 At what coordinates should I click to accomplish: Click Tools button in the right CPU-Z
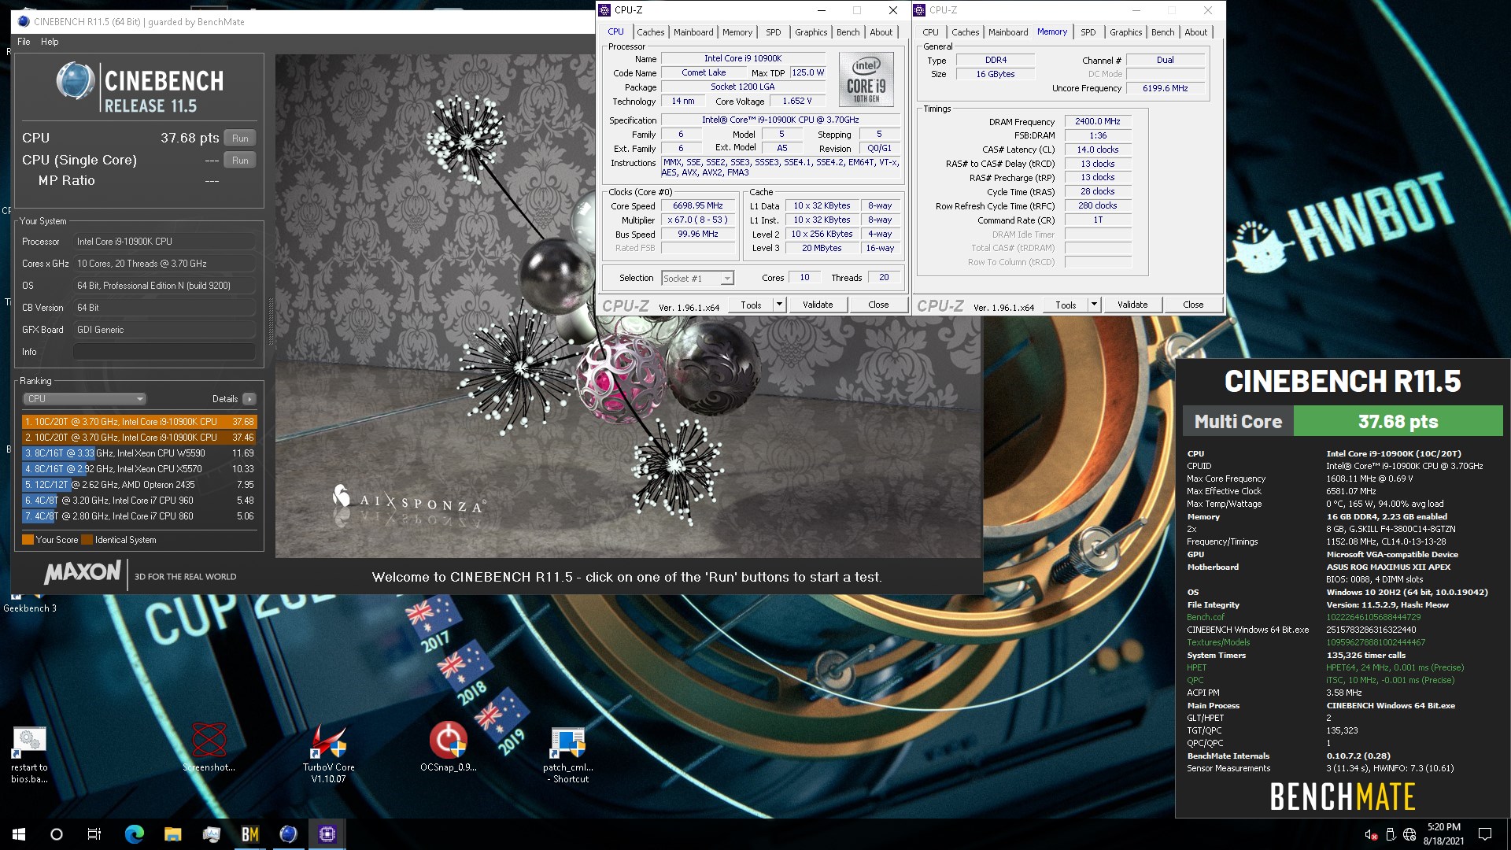coord(1066,305)
